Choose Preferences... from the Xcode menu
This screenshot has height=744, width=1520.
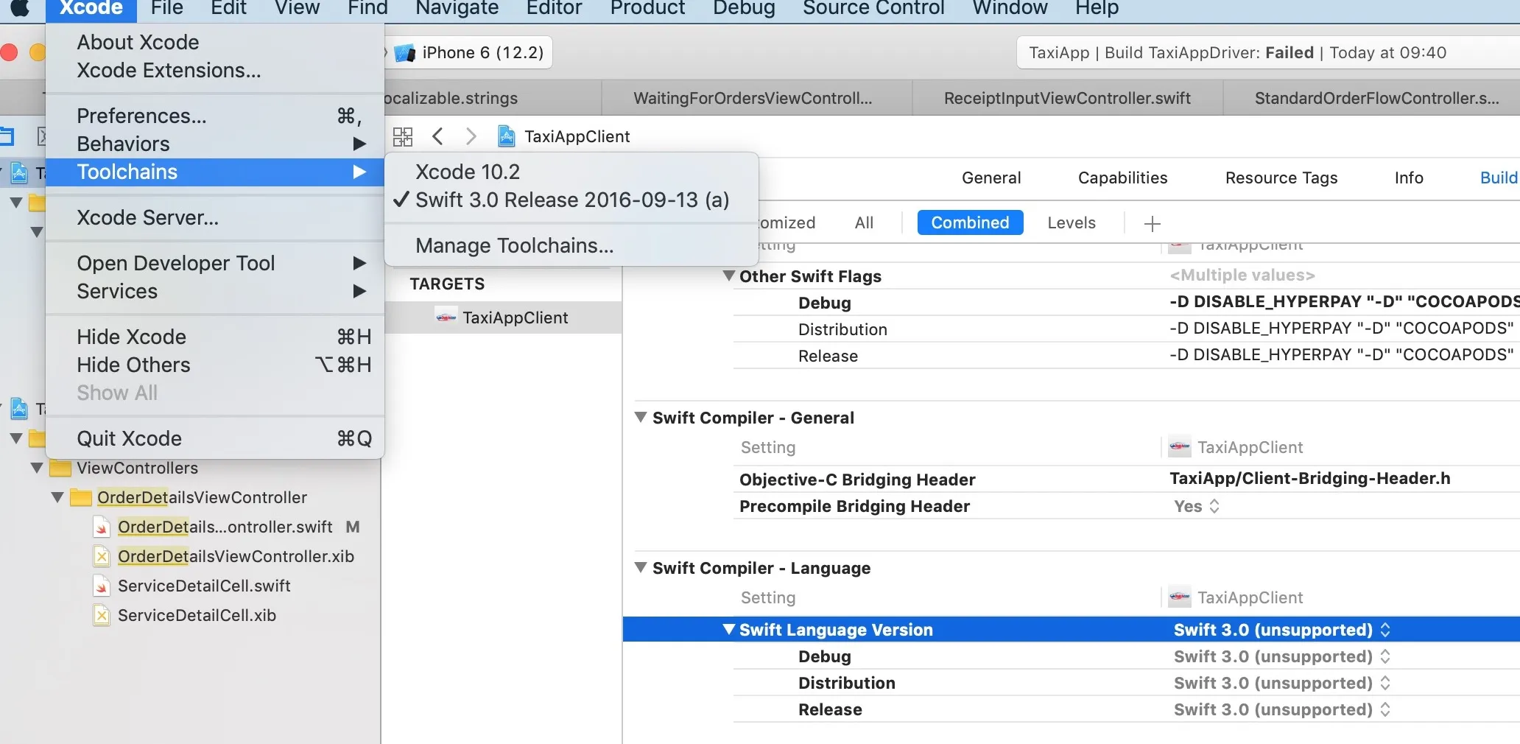pos(215,116)
